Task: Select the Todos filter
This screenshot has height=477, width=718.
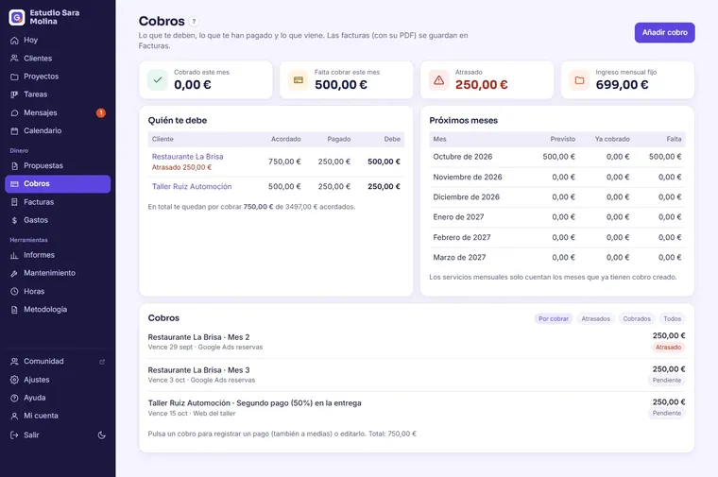Action: point(672,318)
